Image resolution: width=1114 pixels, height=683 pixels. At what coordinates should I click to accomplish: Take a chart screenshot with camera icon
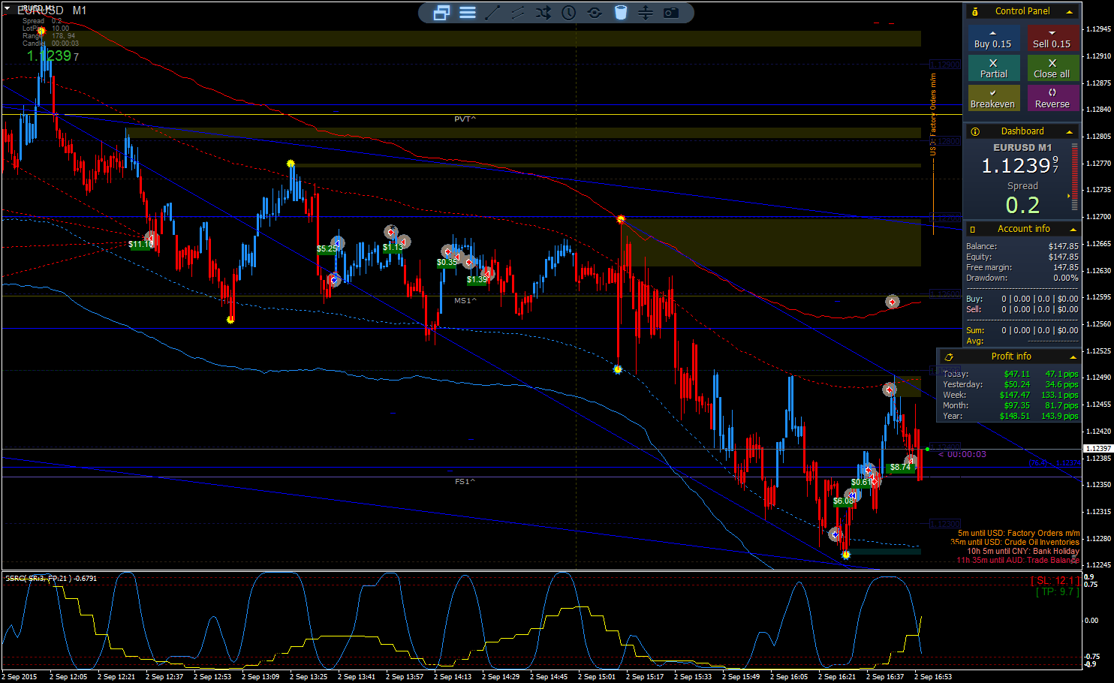671,13
